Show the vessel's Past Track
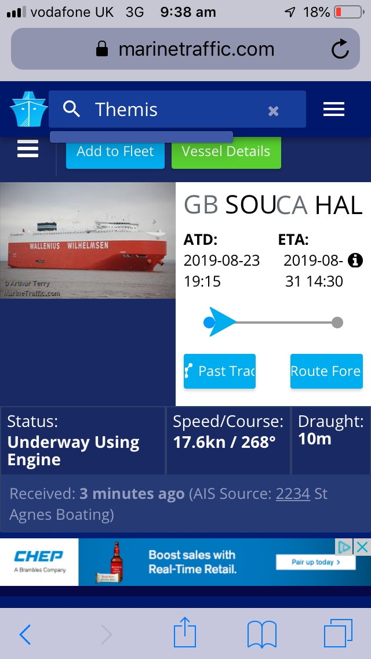The width and height of the screenshot is (371, 659). 220,371
